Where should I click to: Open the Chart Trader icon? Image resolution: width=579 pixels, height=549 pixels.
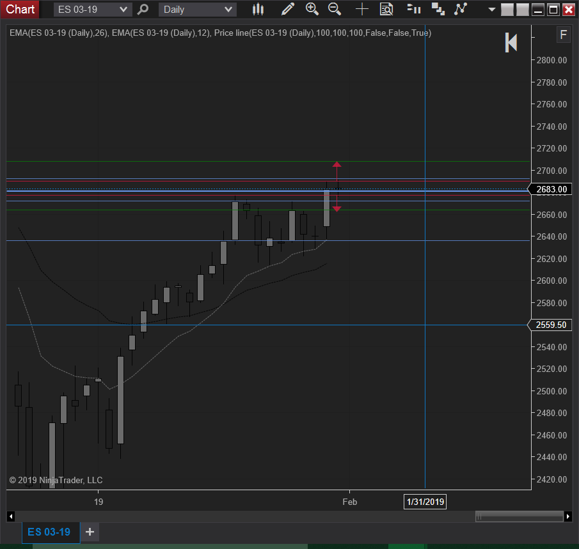[x=413, y=9]
